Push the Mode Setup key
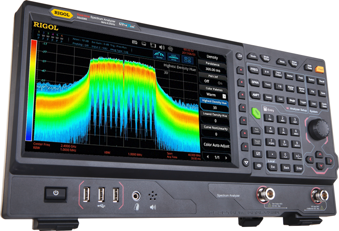This screenshot has height=231, width=339. click(266, 57)
